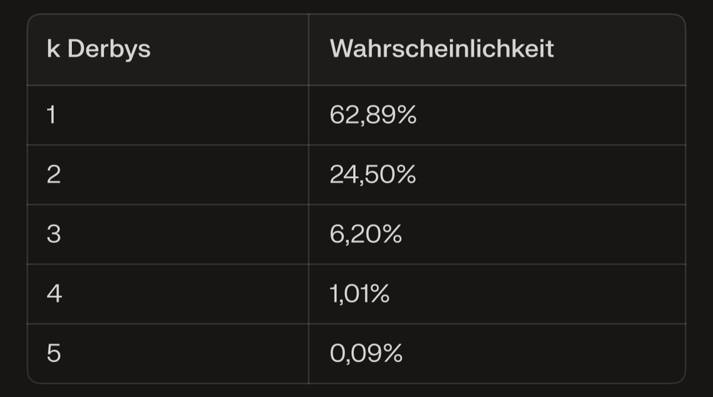This screenshot has height=397, width=713.
Task: Click the 'Wahrscheinlichkeit' column header
Action: 442,48
